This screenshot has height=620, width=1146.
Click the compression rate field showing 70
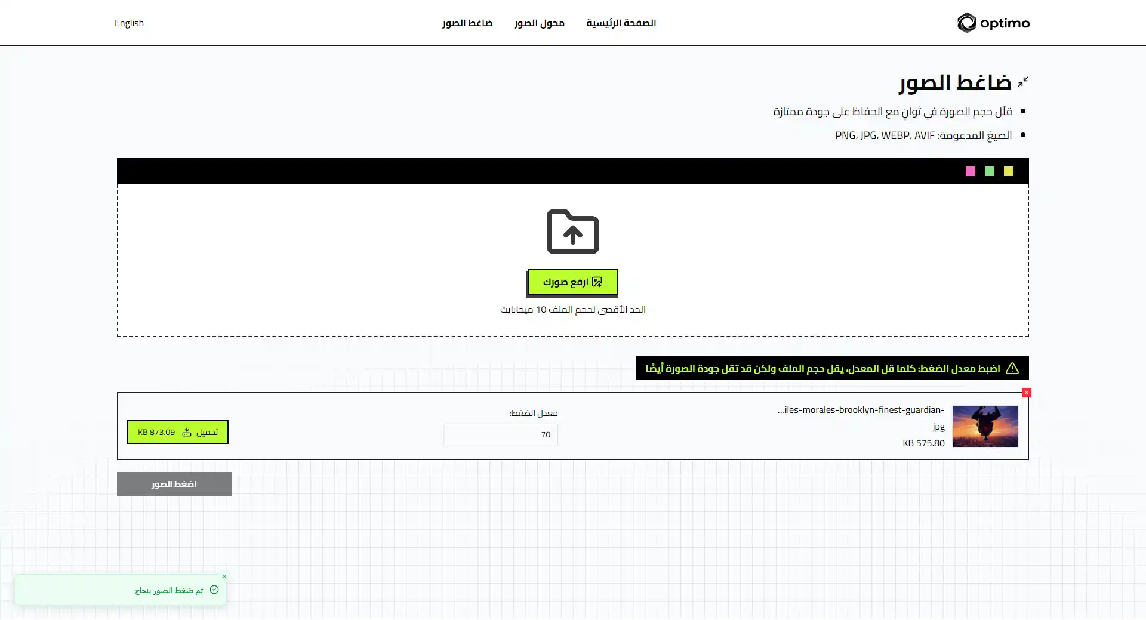click(501, 434)
